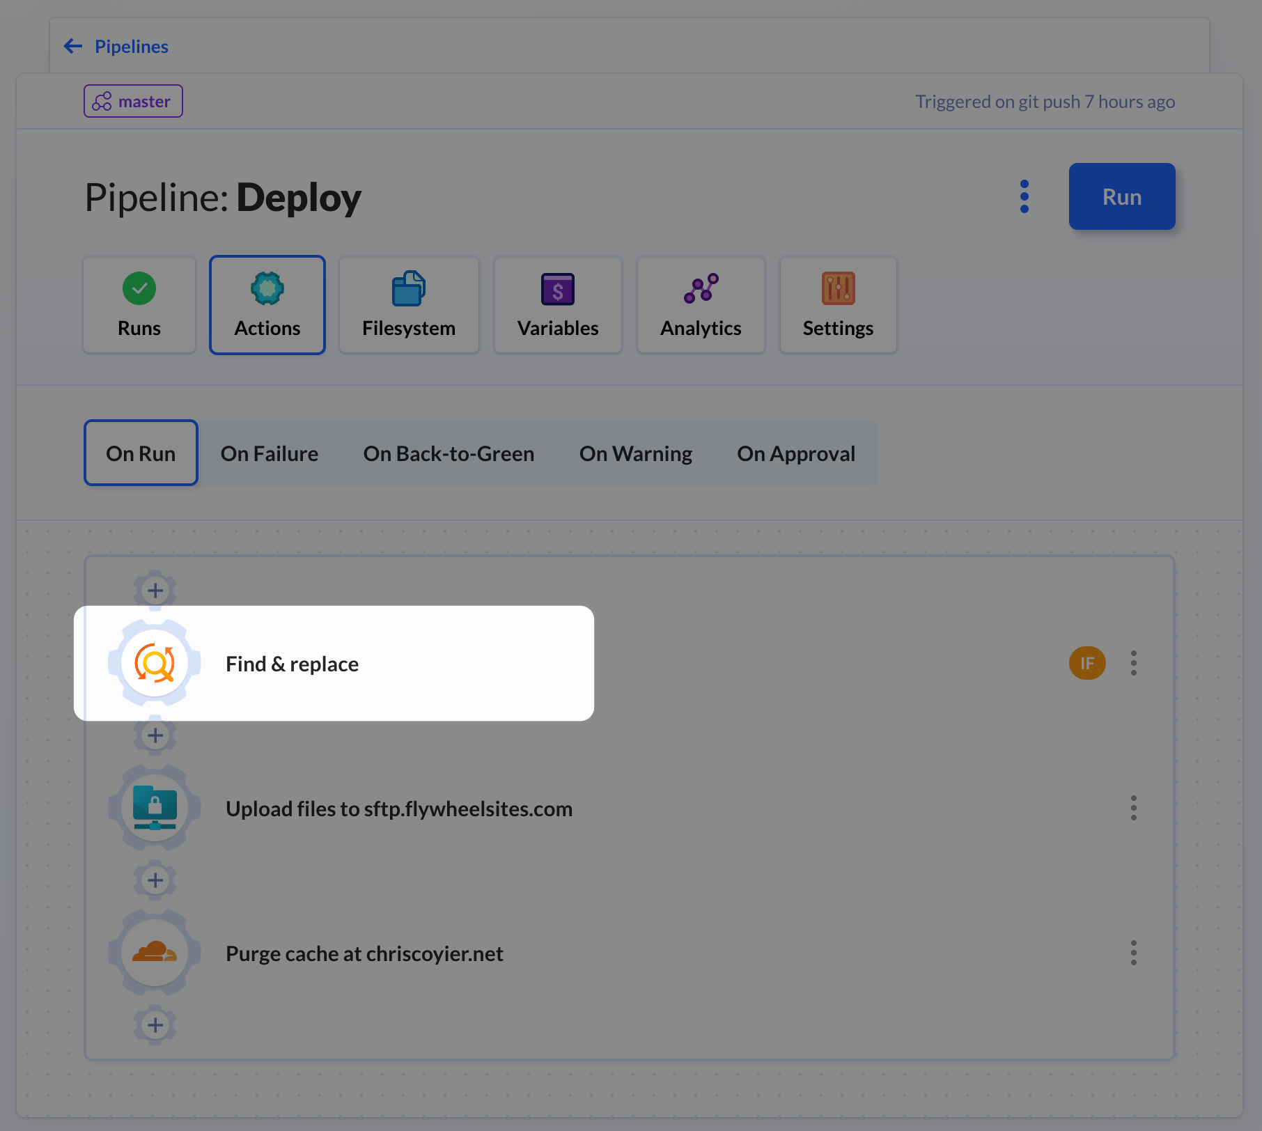Switch to On Back-to-Green actions
Image resolution: width=1262 pixels, height=1131 pixels.
pyautogui.click(x=449, y=453)
